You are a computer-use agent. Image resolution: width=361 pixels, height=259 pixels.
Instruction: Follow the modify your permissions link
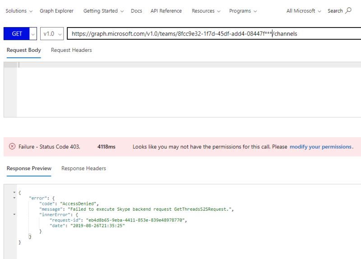tap(320, 147)
